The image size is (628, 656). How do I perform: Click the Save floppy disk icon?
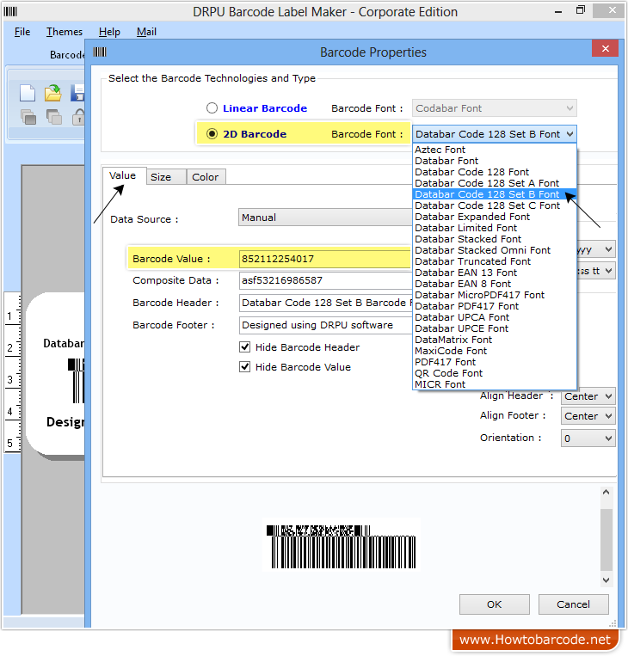pos(77,93)
